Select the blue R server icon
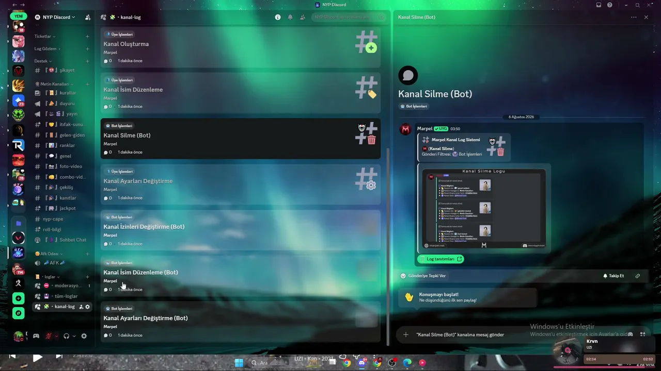Screen dimensions: 661x371 tap(19, 145)
